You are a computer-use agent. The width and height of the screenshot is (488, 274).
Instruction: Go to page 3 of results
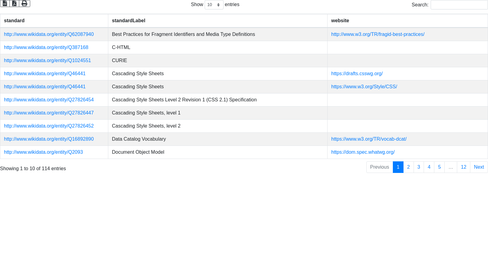(x=419, y=167)
